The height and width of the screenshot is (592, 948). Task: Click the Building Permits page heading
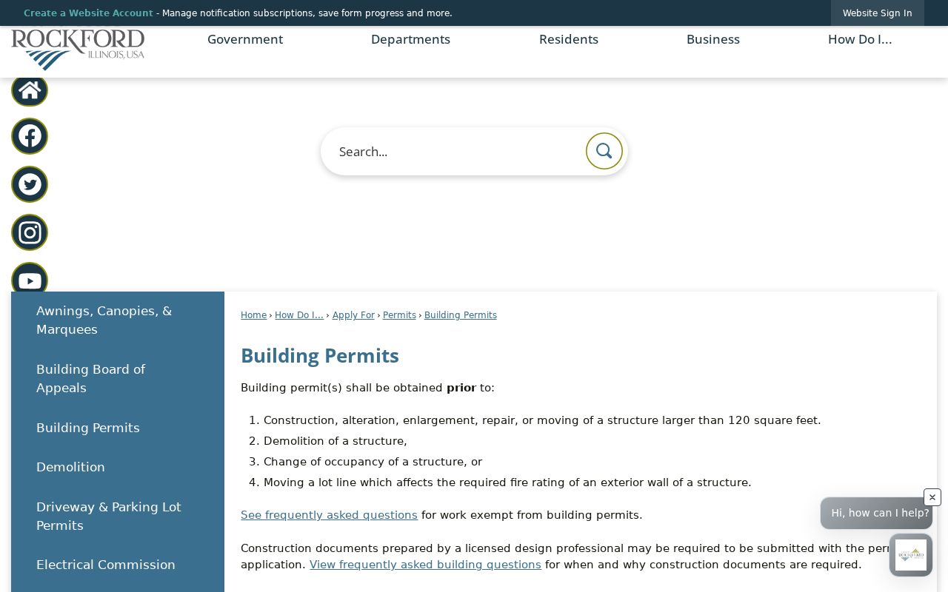[x=320, y=356]
